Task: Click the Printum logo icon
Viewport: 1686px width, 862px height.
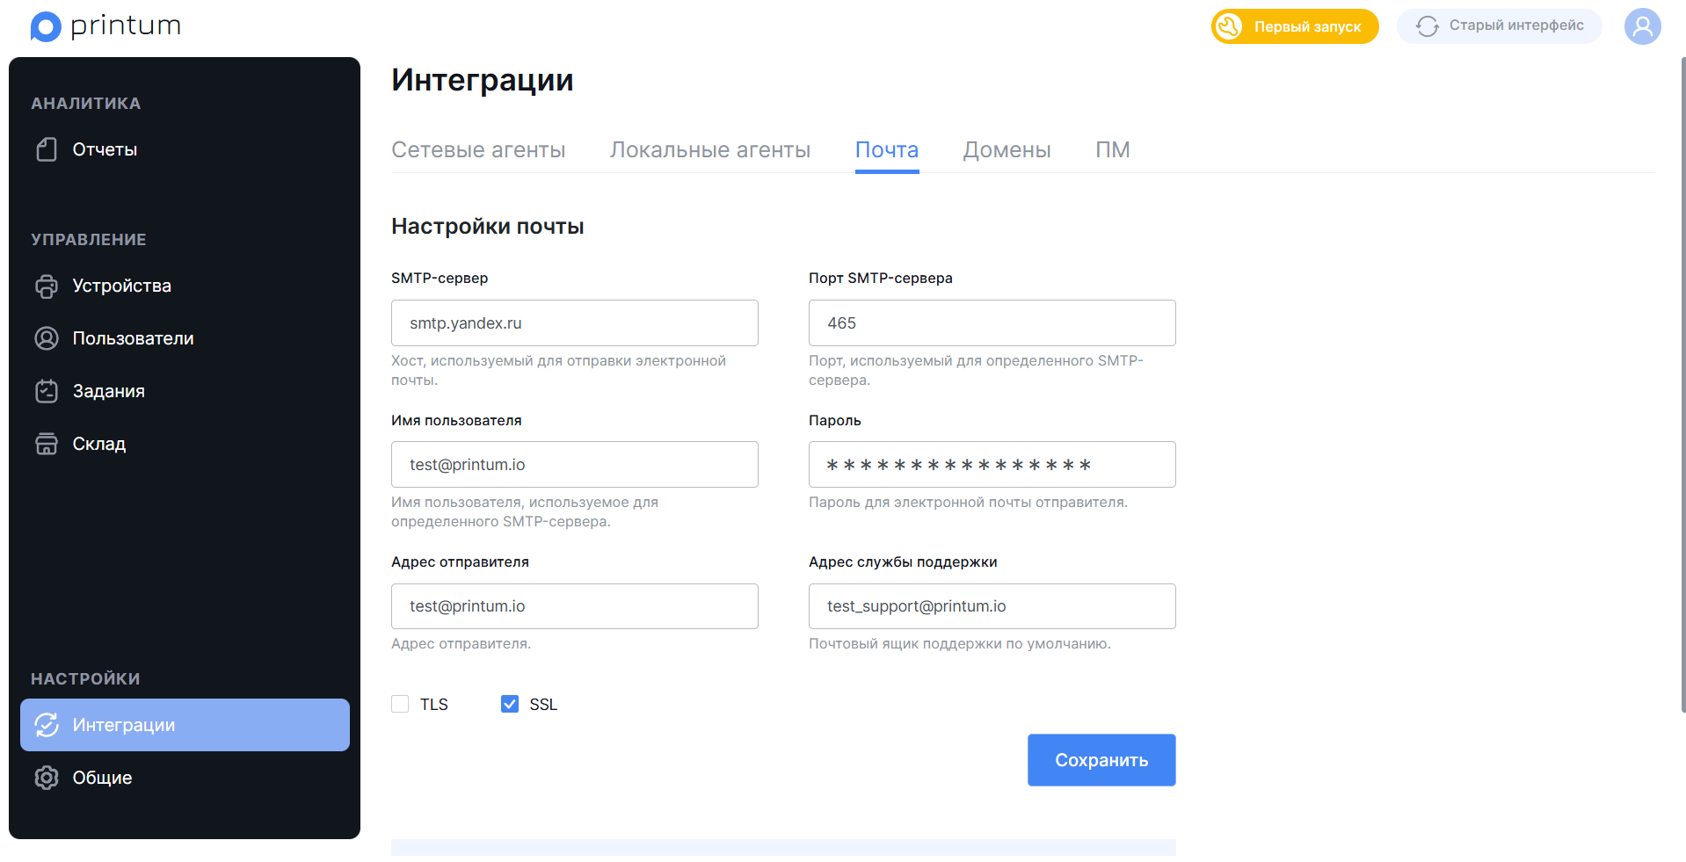Action: pyautogui.click(x=46, y=26)
